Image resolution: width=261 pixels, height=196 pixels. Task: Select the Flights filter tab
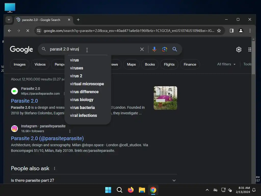click(x=169, y=64)
